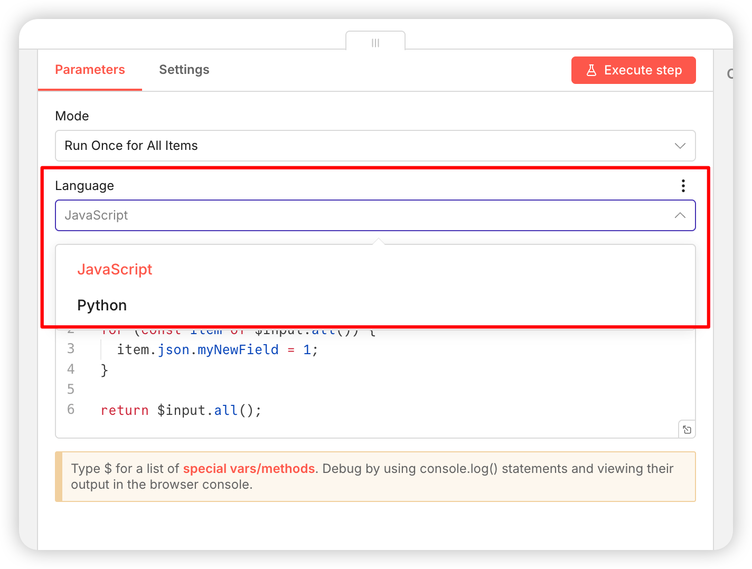Click the code editor expand icon
The width and height of the screenshot is (752, 569).
pos(687,430)
